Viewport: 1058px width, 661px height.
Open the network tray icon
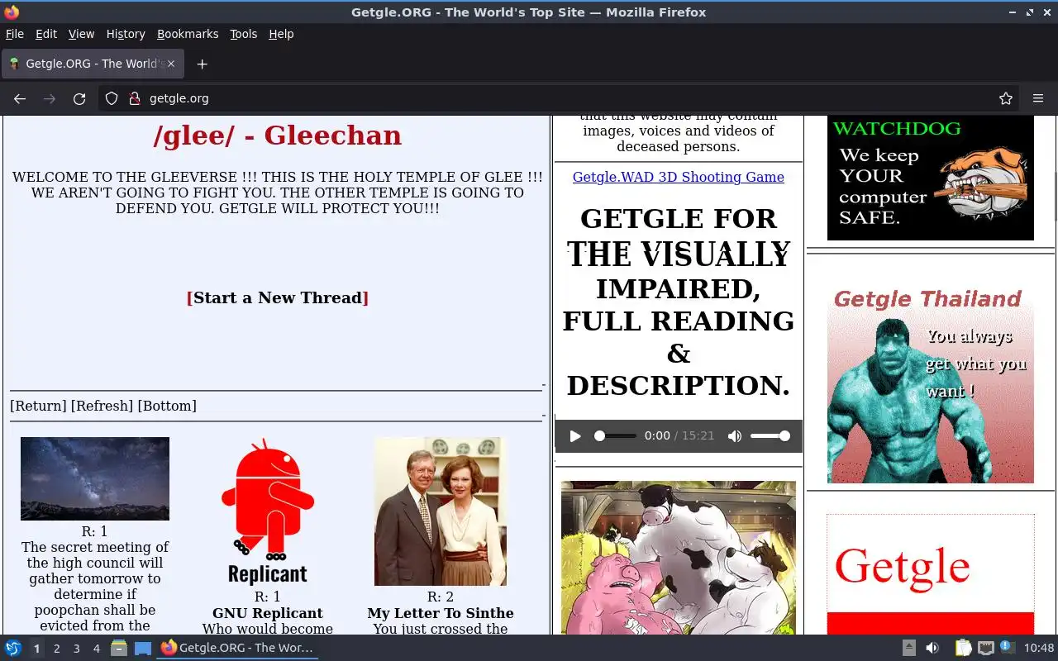985,649
